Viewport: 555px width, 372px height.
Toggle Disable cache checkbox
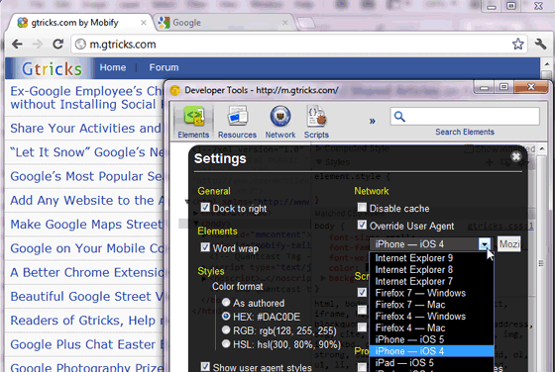tap(362, 208)
